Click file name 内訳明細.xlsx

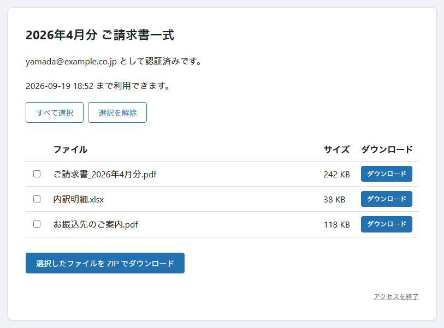(79, 199)
